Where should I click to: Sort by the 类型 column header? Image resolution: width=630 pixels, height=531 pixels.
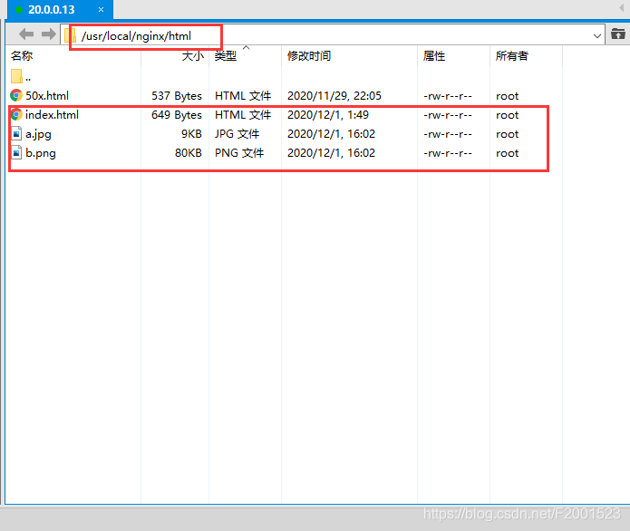(226, 56)
